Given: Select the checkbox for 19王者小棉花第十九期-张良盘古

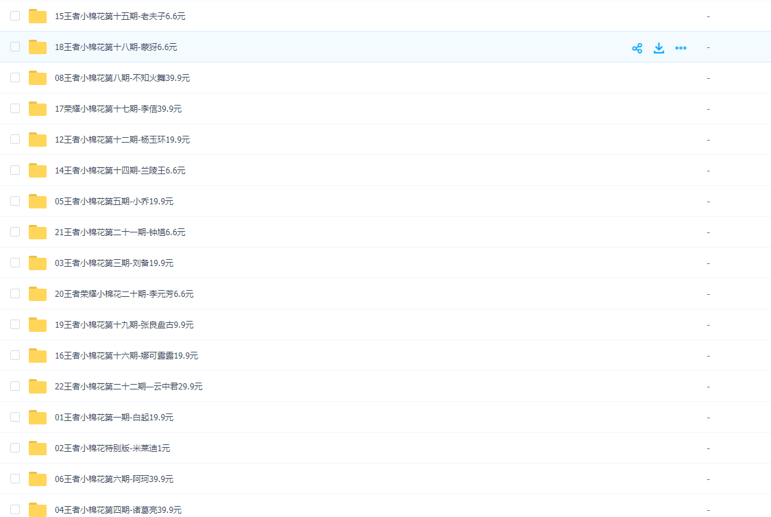Looking at the screenshot, I should [x=15, y=324].
